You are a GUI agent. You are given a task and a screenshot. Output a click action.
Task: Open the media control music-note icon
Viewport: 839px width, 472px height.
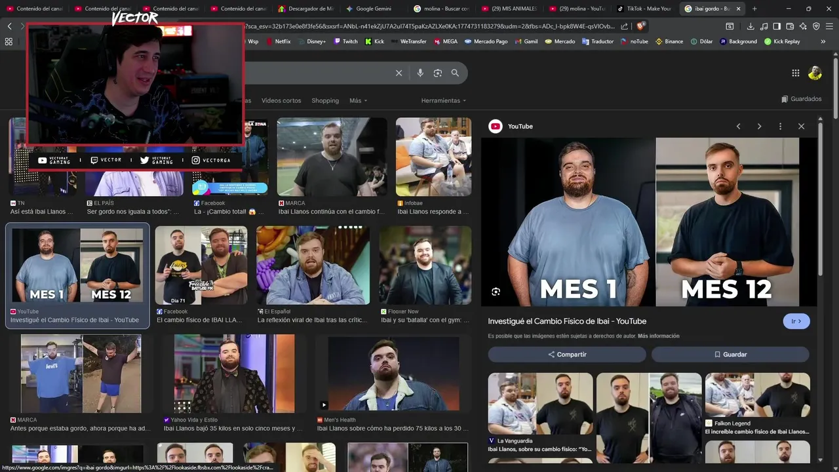tap(764, 26)
